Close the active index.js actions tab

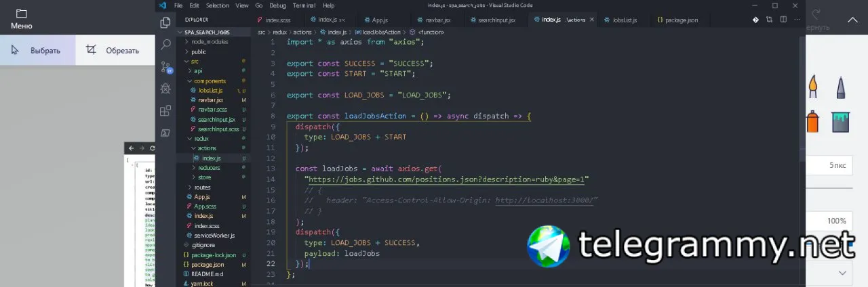592,20
